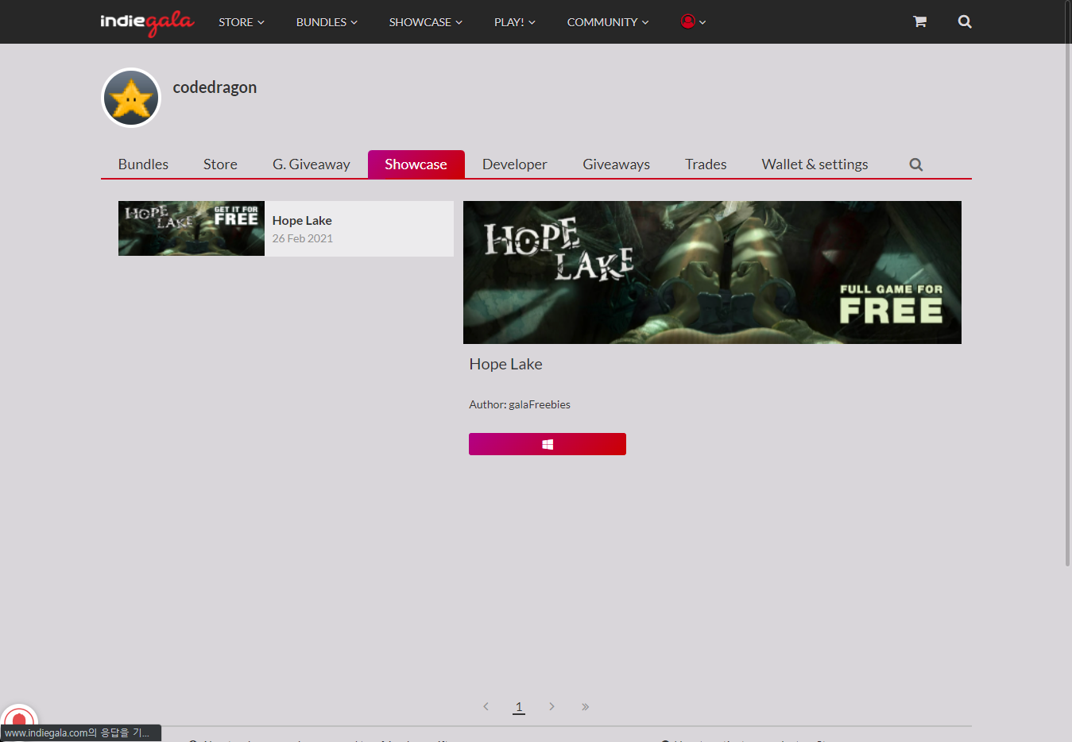1072x742 pixels.
Task: Expand the PLAY! dropdown menu
Action: (515, 22)
